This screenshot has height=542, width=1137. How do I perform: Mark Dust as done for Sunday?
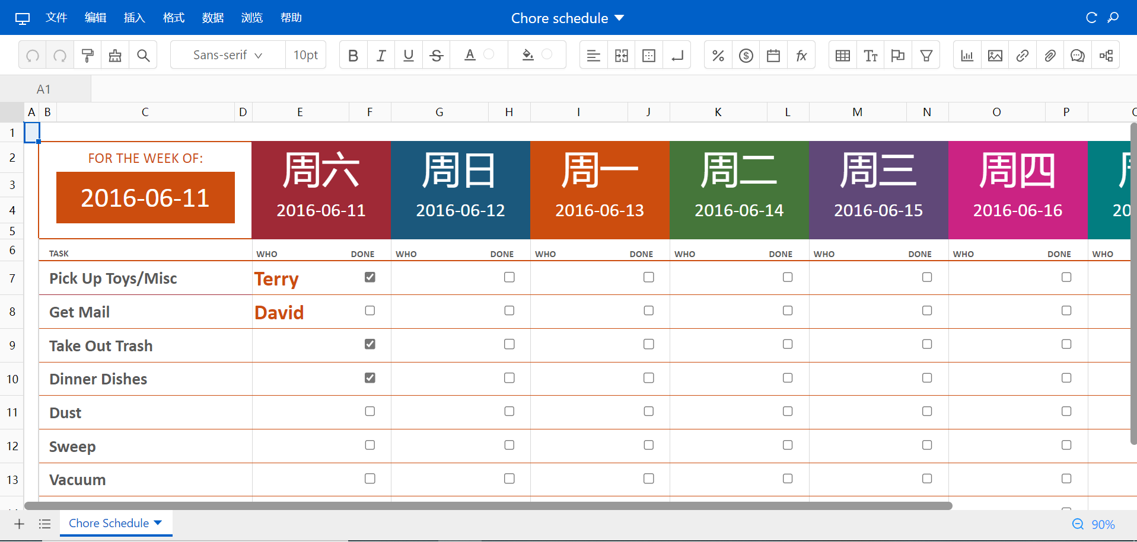click(x=509, y=411)
